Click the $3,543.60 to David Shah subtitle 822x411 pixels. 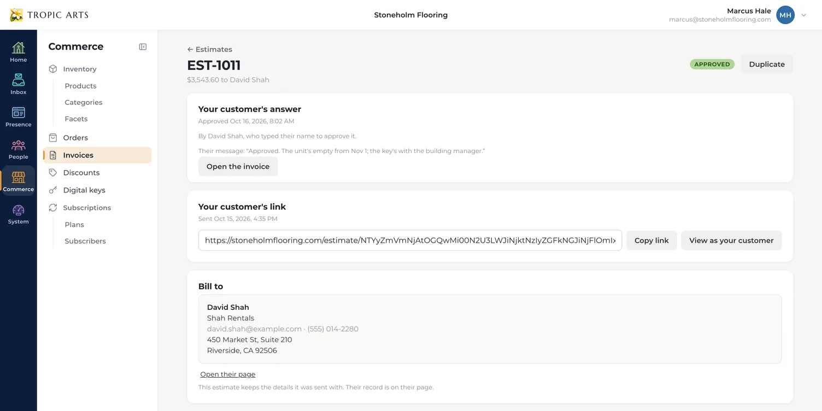tap(228, 80)
